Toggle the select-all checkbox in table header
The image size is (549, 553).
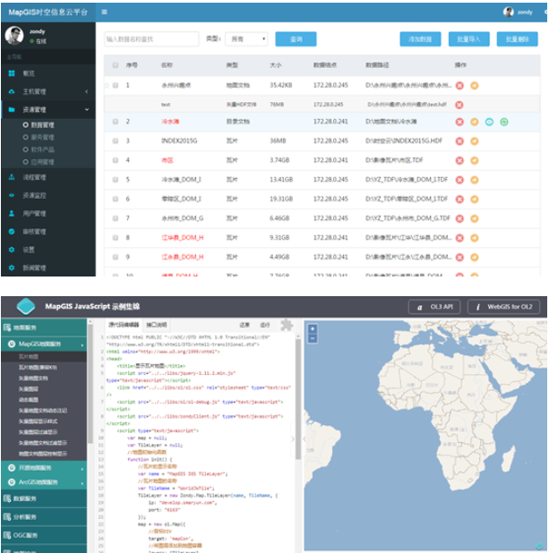tap(116, 65)
